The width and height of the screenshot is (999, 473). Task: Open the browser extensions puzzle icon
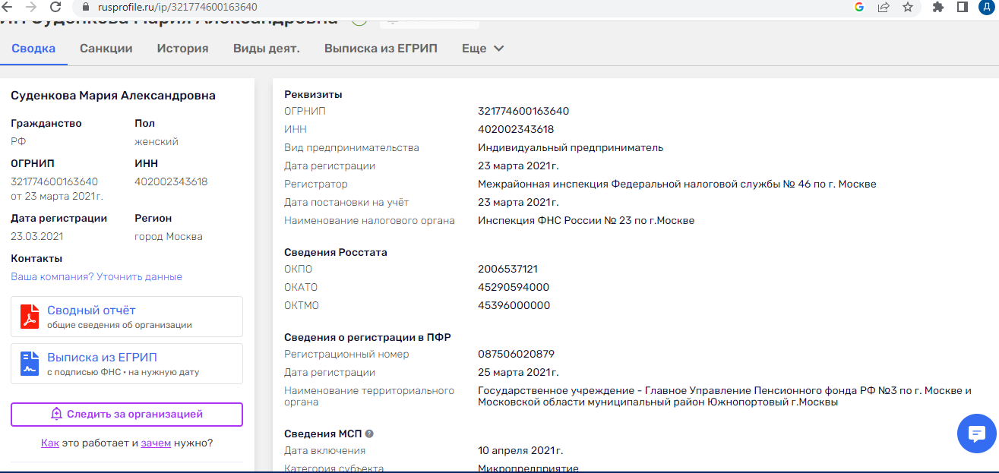pos(938,7)
